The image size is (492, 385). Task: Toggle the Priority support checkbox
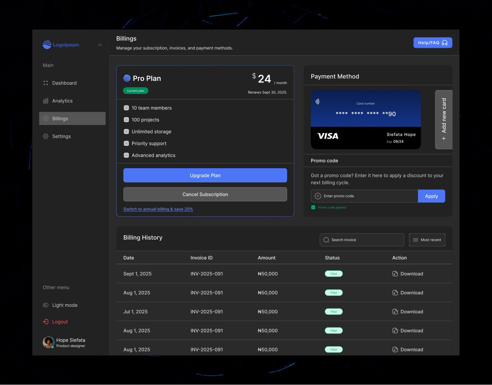click(126, 143)
